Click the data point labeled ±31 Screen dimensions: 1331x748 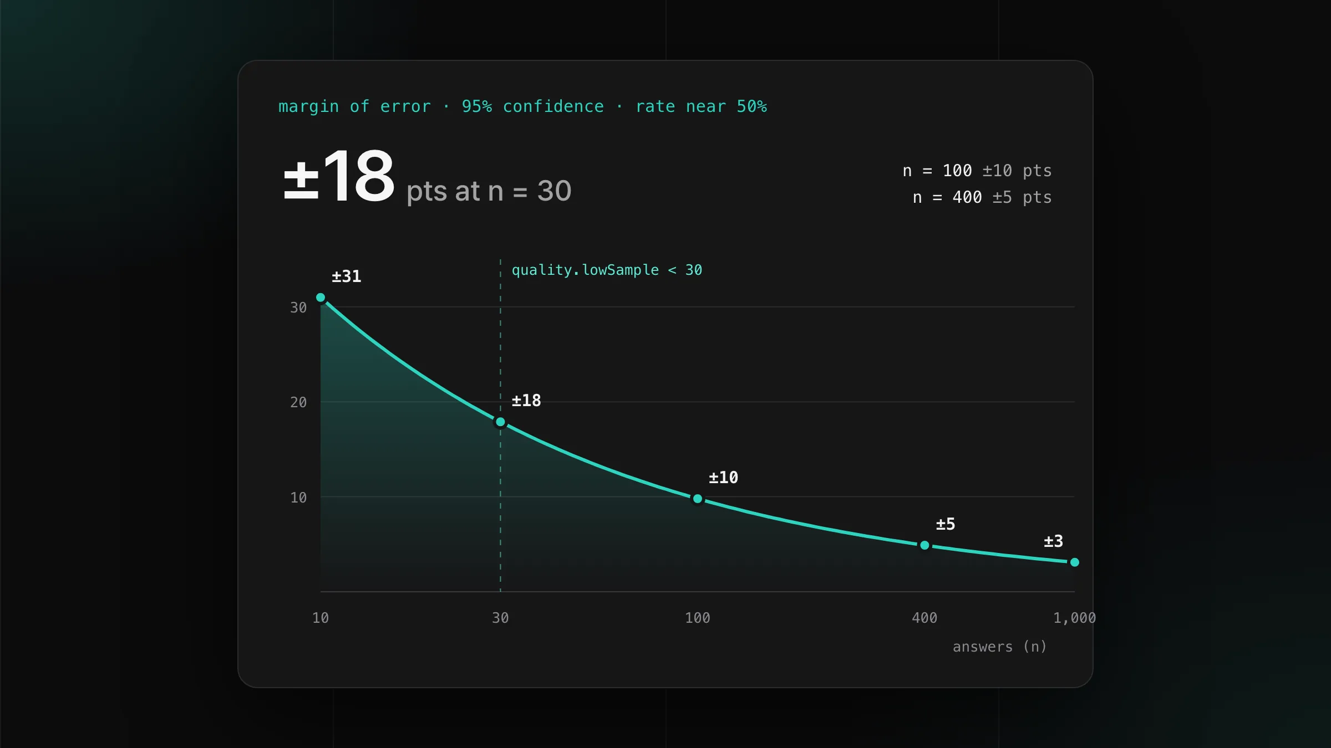(321, 298)
